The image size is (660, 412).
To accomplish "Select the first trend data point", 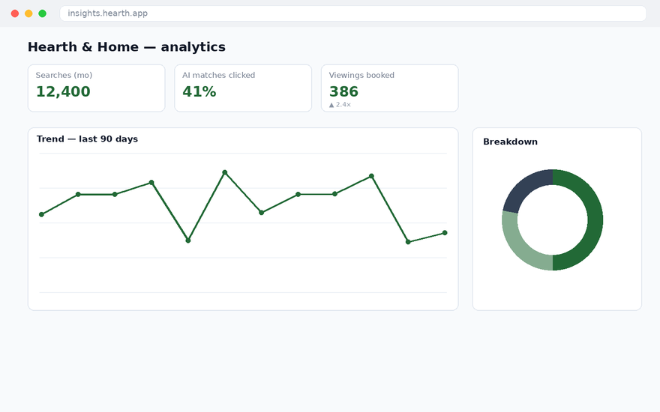I will pyautogui.click(x=41, y=214).
